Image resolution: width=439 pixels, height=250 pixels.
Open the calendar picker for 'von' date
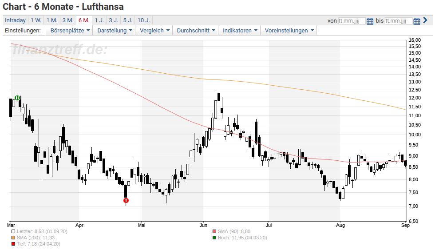tap(370, 21)
